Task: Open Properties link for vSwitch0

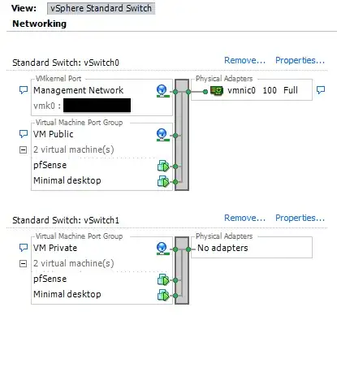Action: point(300,60)
